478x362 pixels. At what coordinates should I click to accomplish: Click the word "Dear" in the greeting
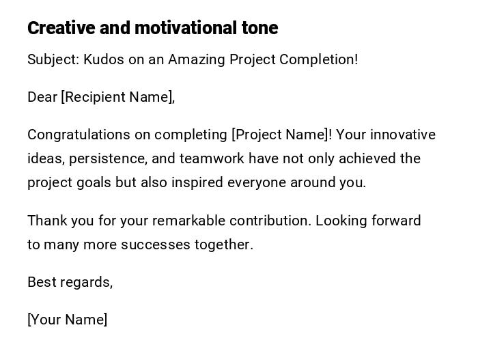coord(42,97)
